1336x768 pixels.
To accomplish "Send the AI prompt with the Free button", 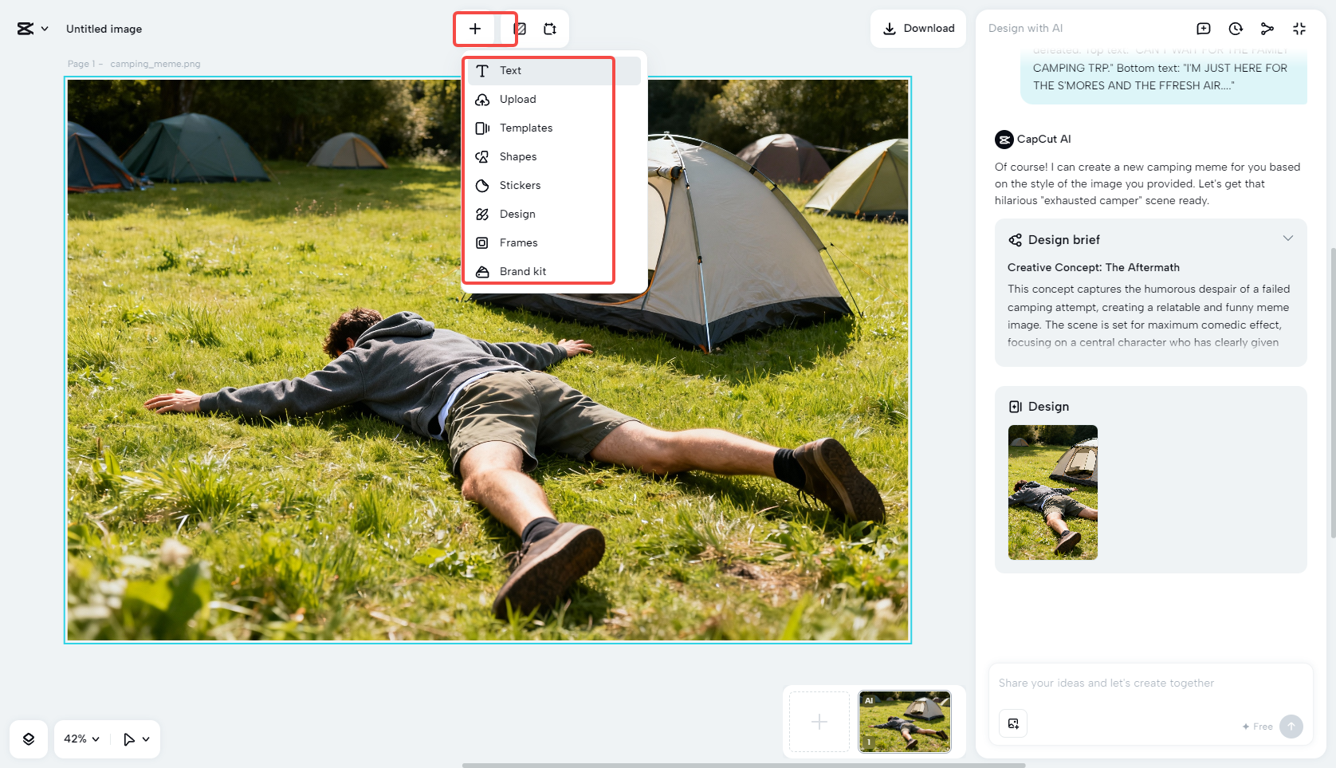I will (x=1291, y=727).
